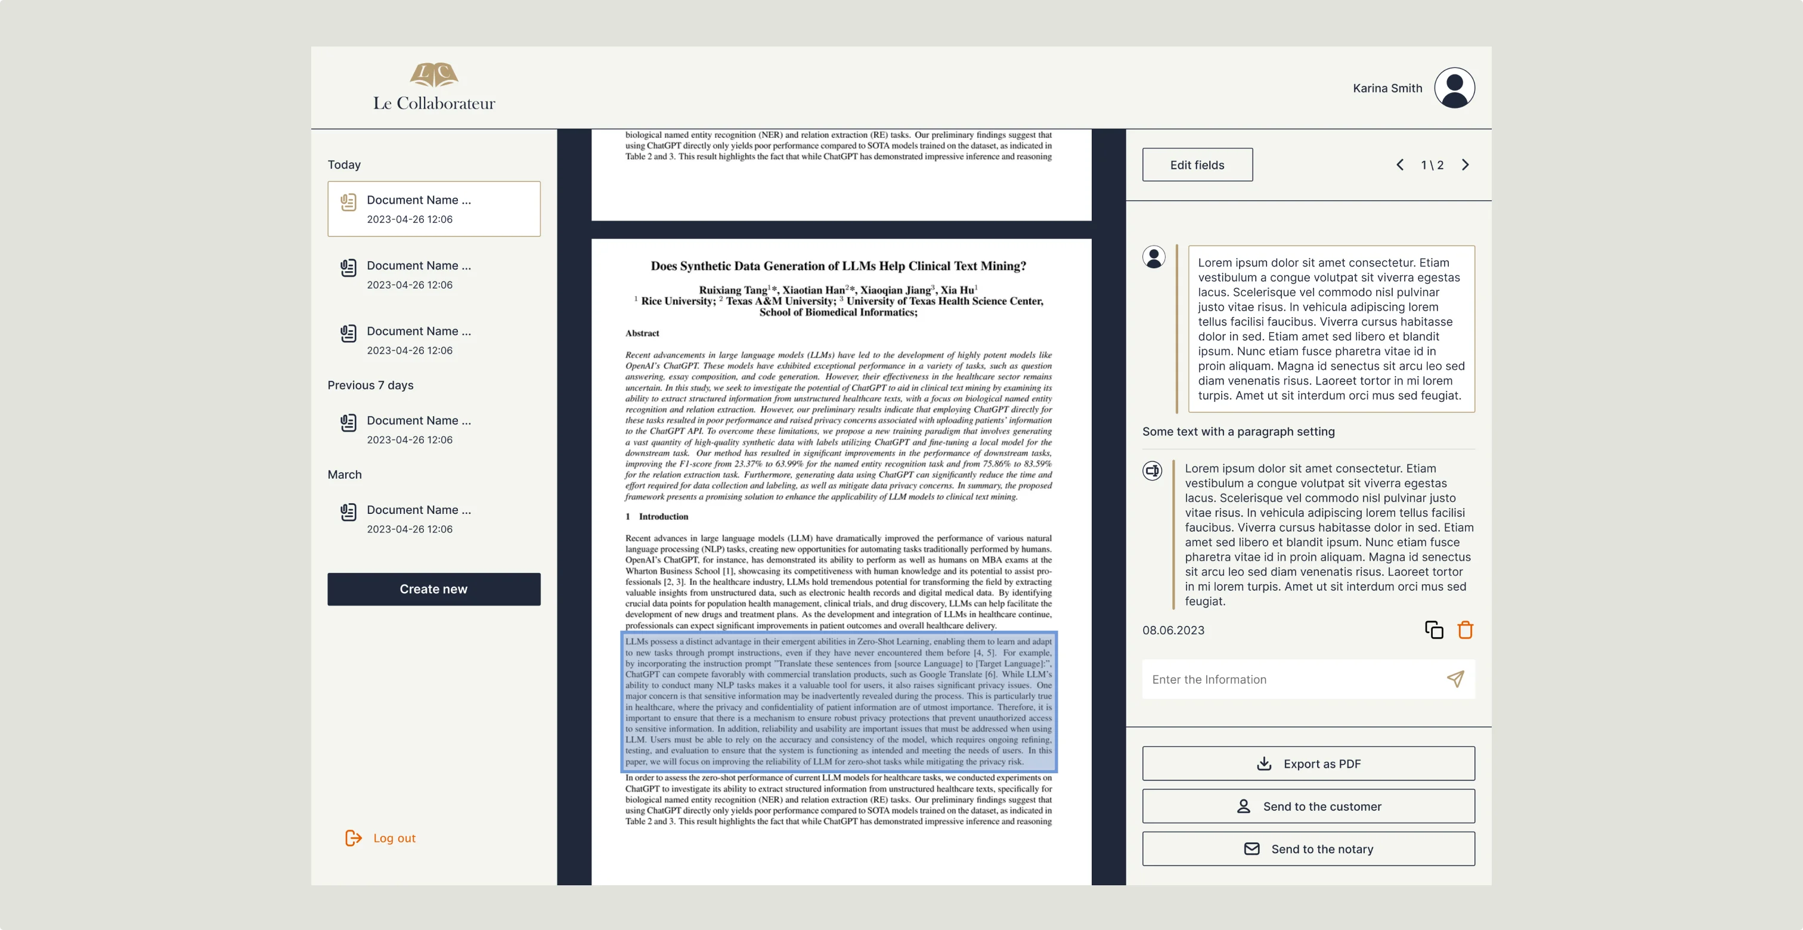Screen dimensions: 1803x930
Task: Open the document under Previous 7 days
Action: (x=419, y=429)
